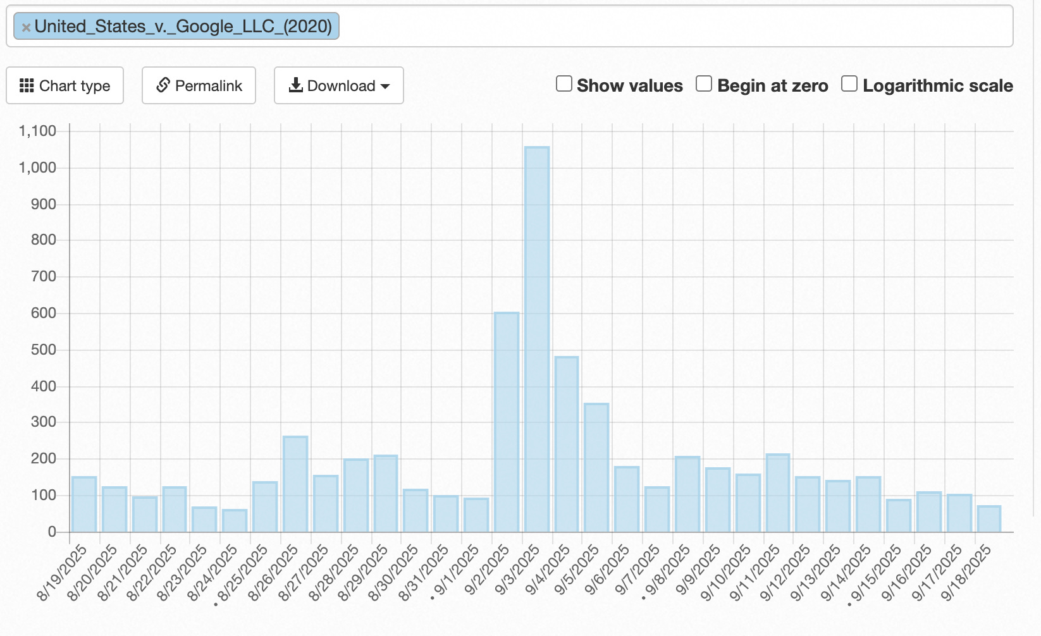Select the tallest bar for 9/3/2025
This screenshot has height=636, width=1041.
(x=537, y=339)
